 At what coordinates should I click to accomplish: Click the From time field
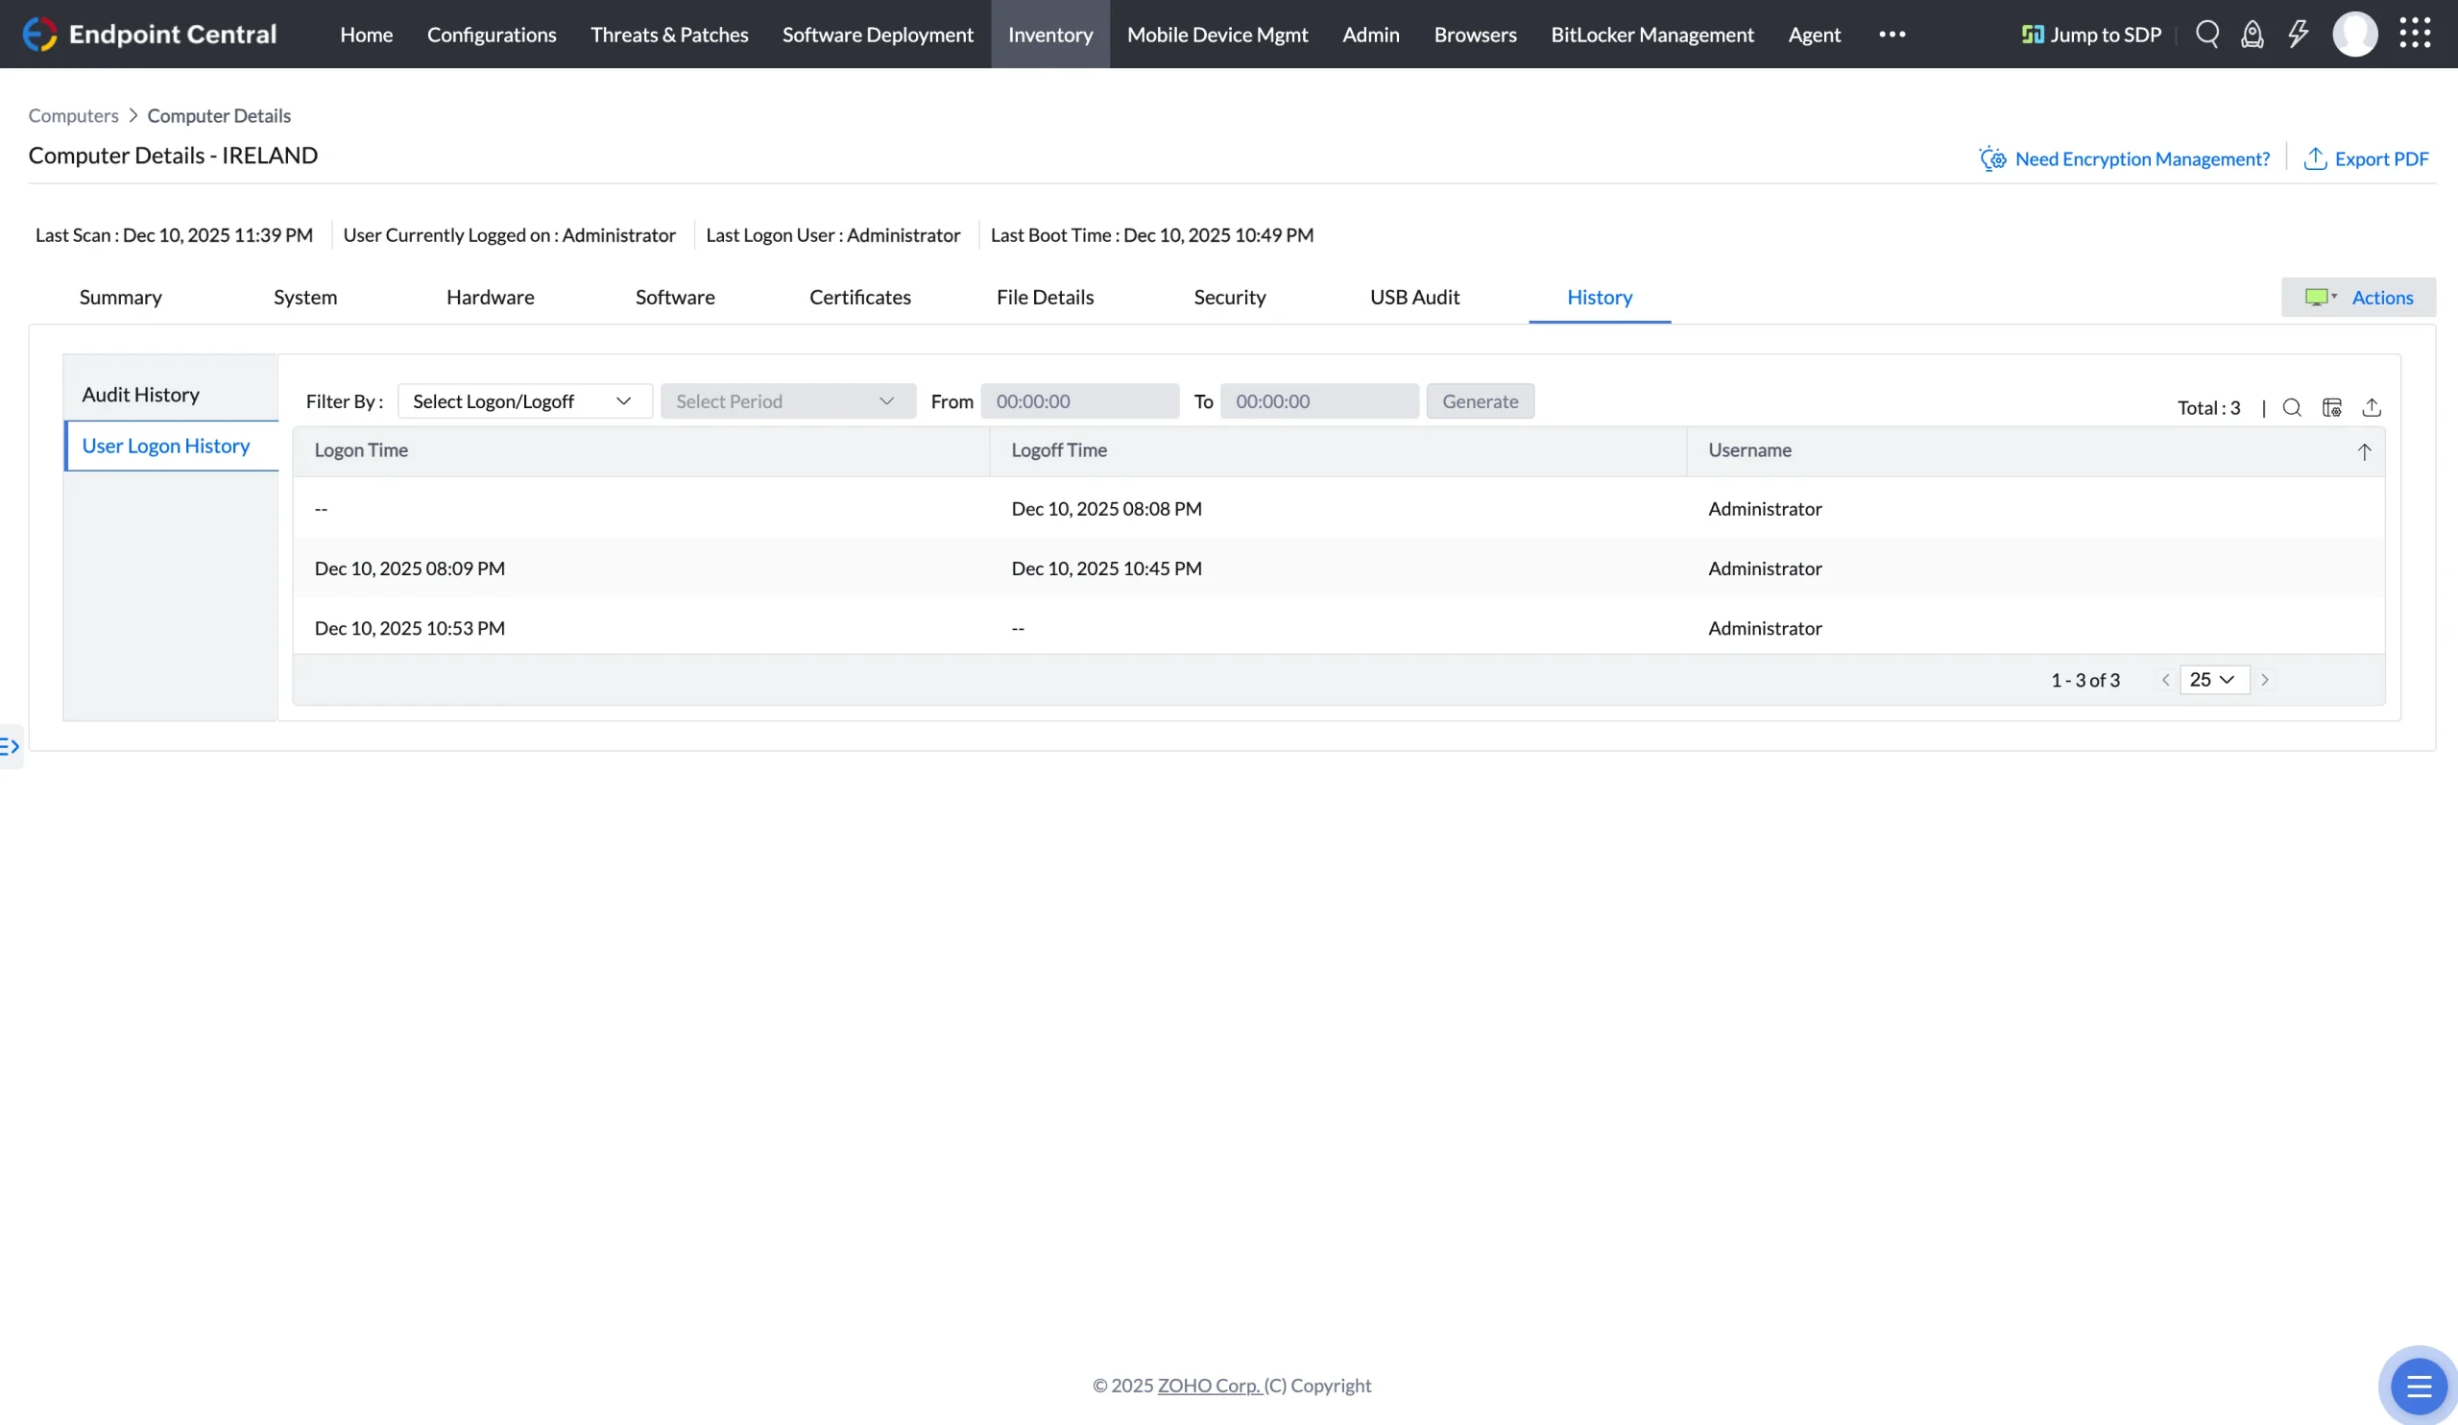coord(1080,400)
